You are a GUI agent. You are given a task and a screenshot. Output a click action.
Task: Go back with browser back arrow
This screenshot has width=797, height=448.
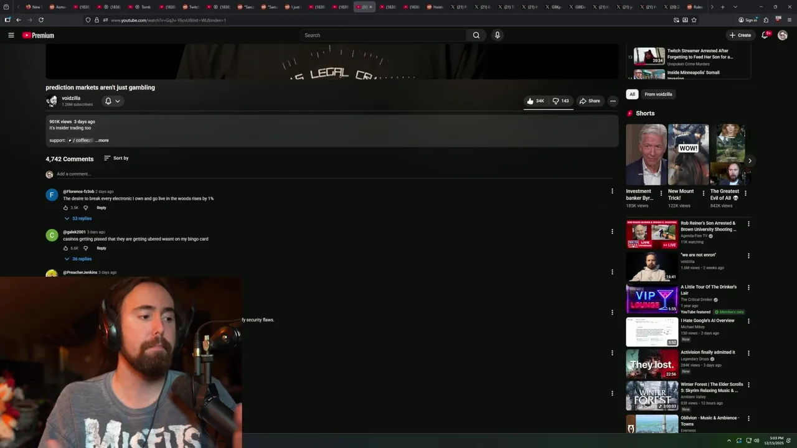(x=18, y=20)
